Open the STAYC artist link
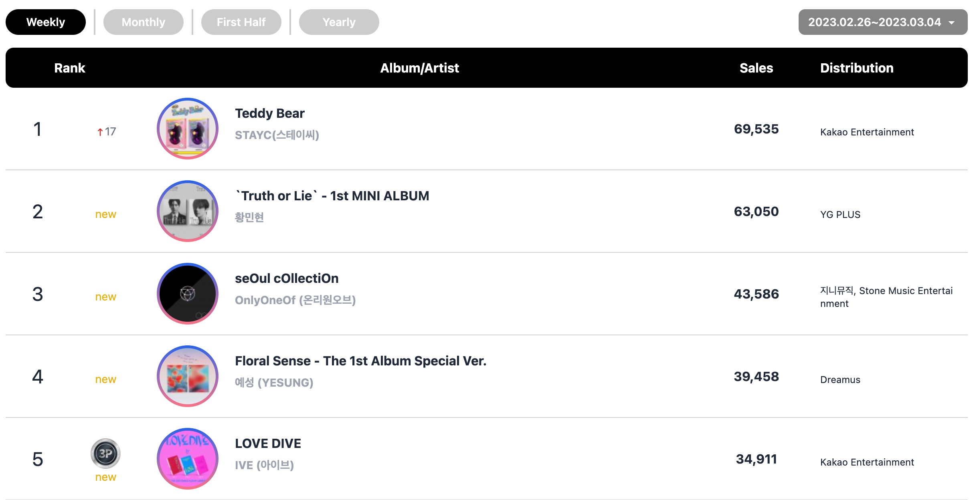 [277, 135]
